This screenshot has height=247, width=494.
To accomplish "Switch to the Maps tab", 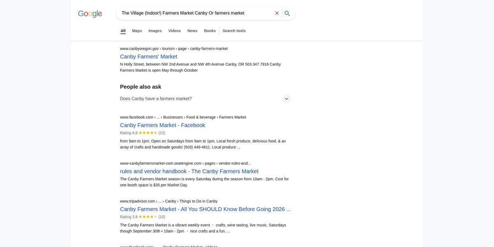I will (x=137, y=31).
